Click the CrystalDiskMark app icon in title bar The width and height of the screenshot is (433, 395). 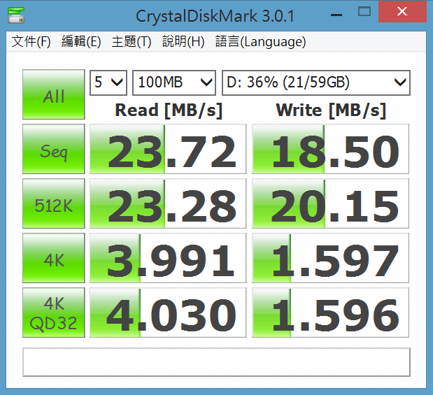pos(16,15)
